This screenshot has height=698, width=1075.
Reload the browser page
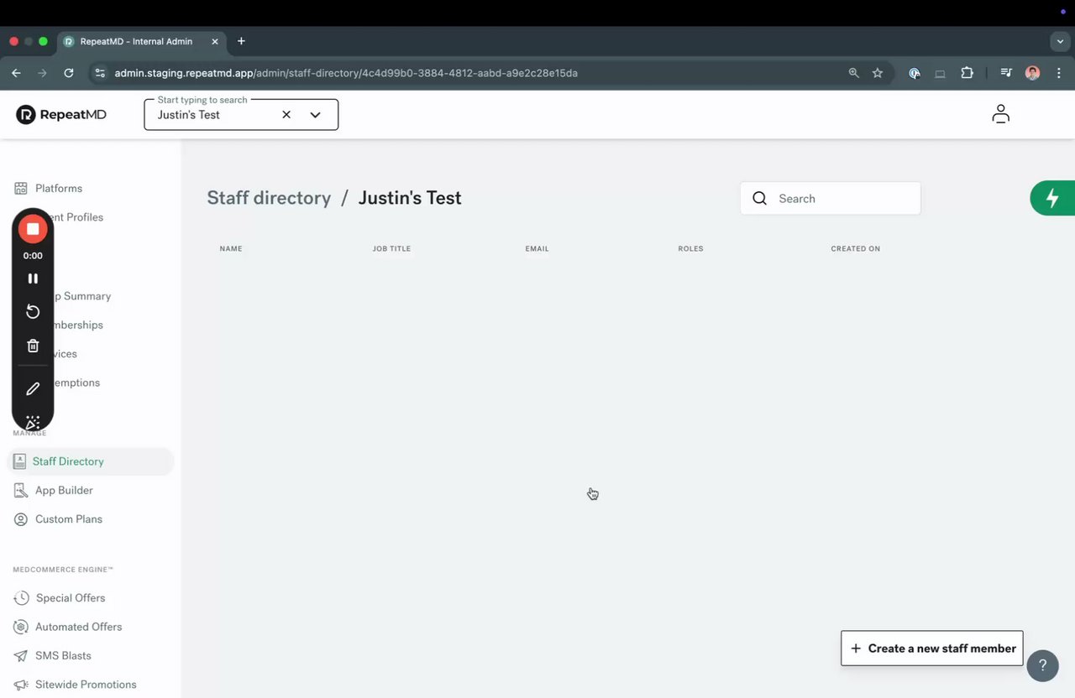coord(69,73)
